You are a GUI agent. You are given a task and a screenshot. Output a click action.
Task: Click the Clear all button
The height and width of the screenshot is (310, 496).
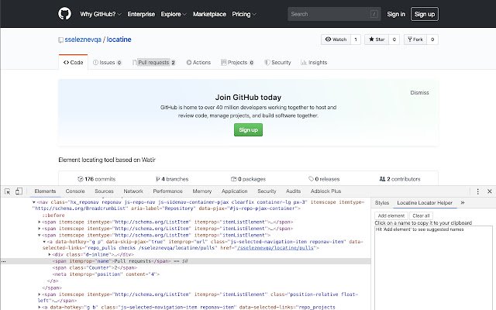point(421,215)
